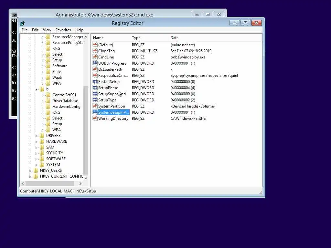Open the File menu

click(25, 30)
